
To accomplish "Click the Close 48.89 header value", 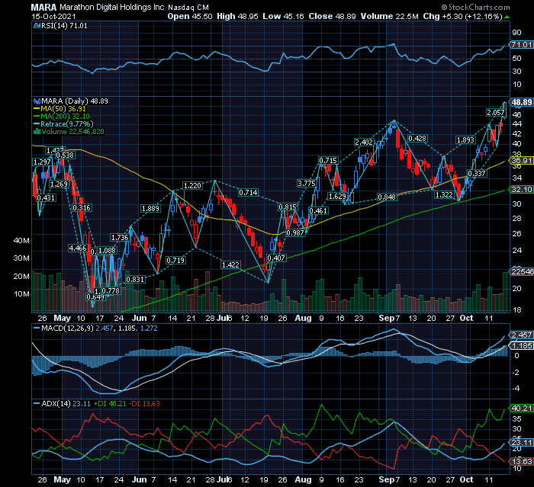I will pyautogui.click(x=332, y=16).
